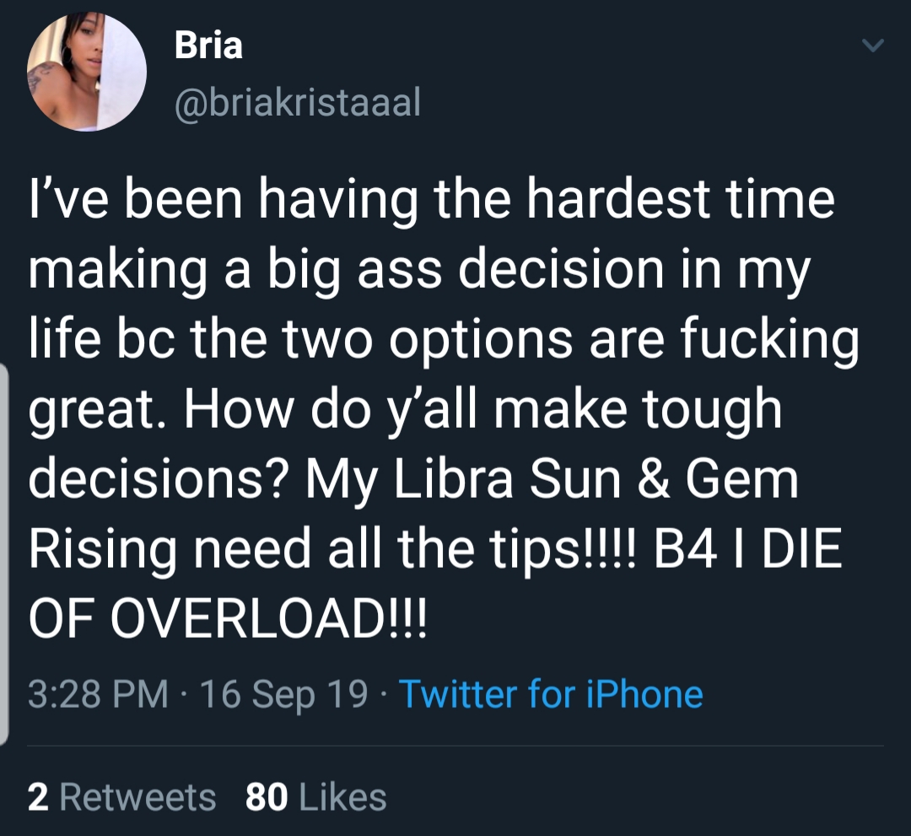Tap the word iPhone in source label
Image resolution: width=911 pixels, height=836 pixels.
pos(645,693)
